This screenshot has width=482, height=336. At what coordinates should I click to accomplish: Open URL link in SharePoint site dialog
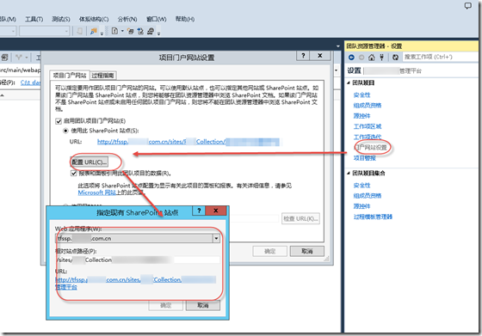pyautogui.click(x=135, y=284)
